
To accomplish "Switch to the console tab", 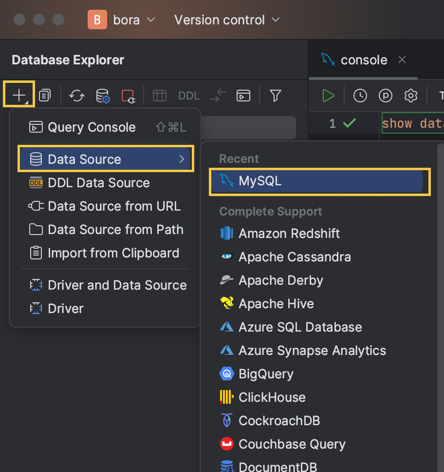I will click(x=363, y=60).
